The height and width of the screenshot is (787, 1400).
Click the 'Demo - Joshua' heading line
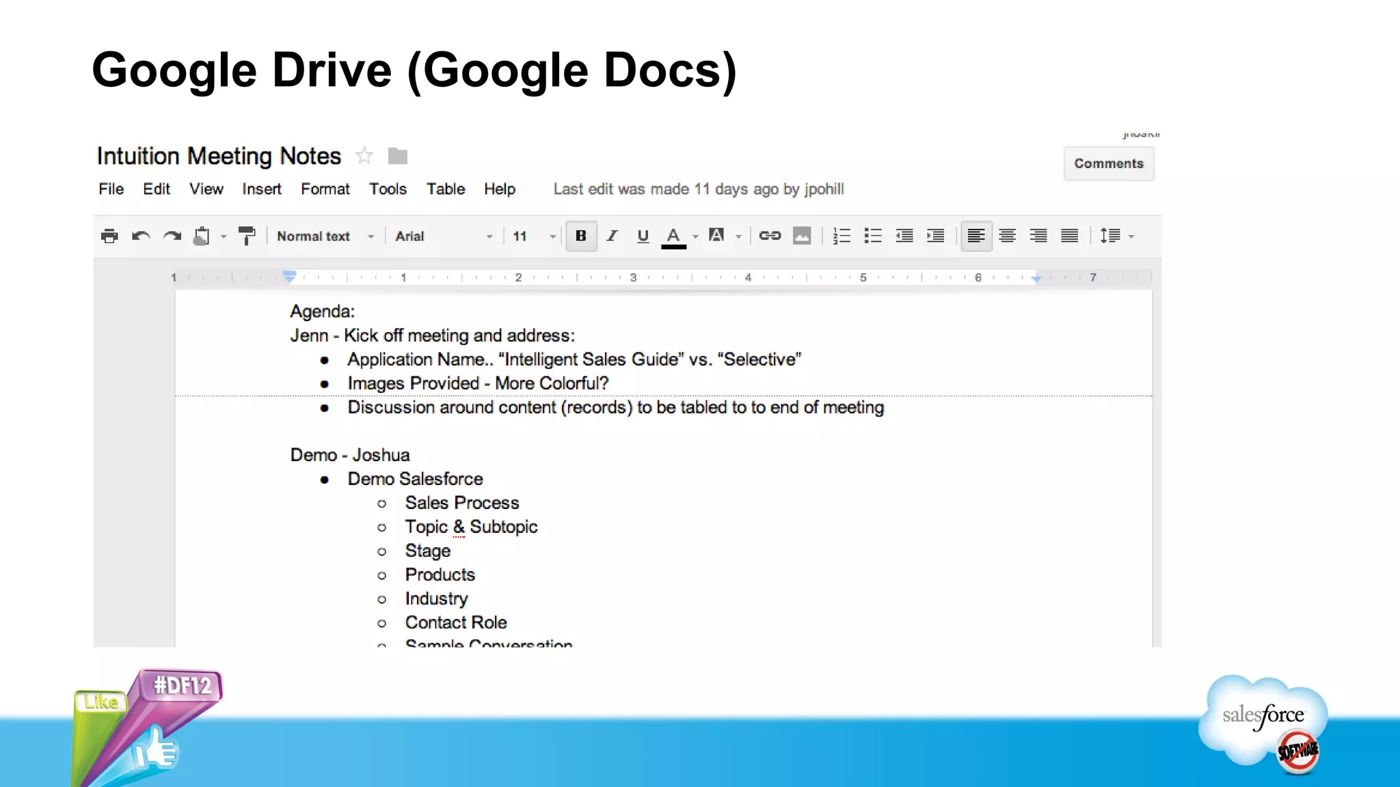pos(350,455)
